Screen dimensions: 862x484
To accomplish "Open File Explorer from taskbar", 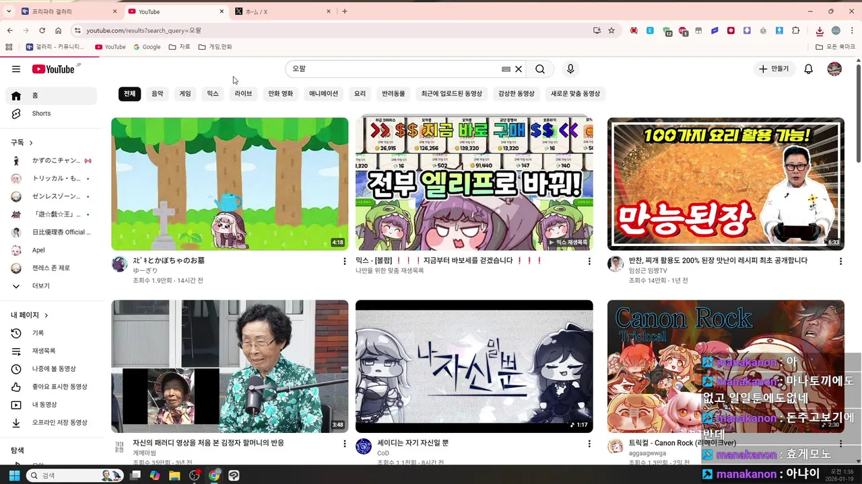I will click(174, 475).
